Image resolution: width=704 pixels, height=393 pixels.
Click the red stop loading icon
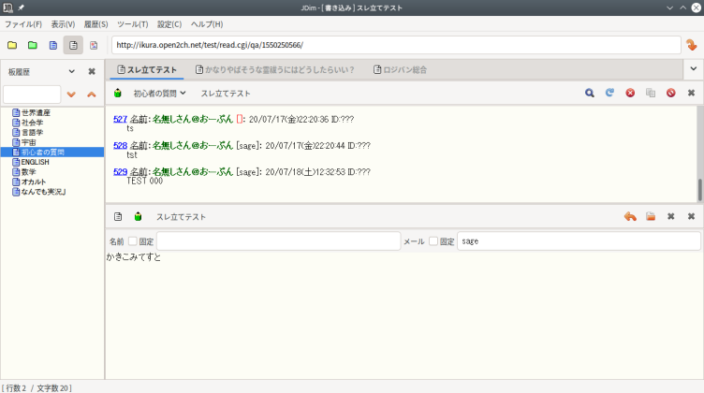tap(630, 94)
